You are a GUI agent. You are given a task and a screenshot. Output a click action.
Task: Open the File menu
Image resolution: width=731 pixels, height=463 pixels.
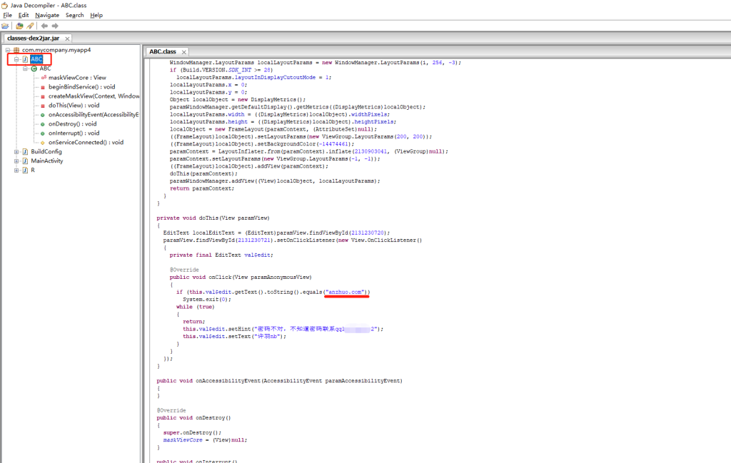[x=7, y=15]
